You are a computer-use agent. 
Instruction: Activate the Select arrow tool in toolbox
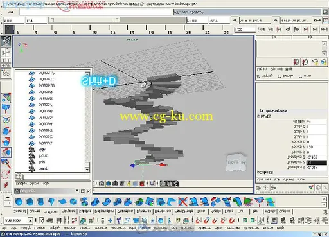coord(6,185)
